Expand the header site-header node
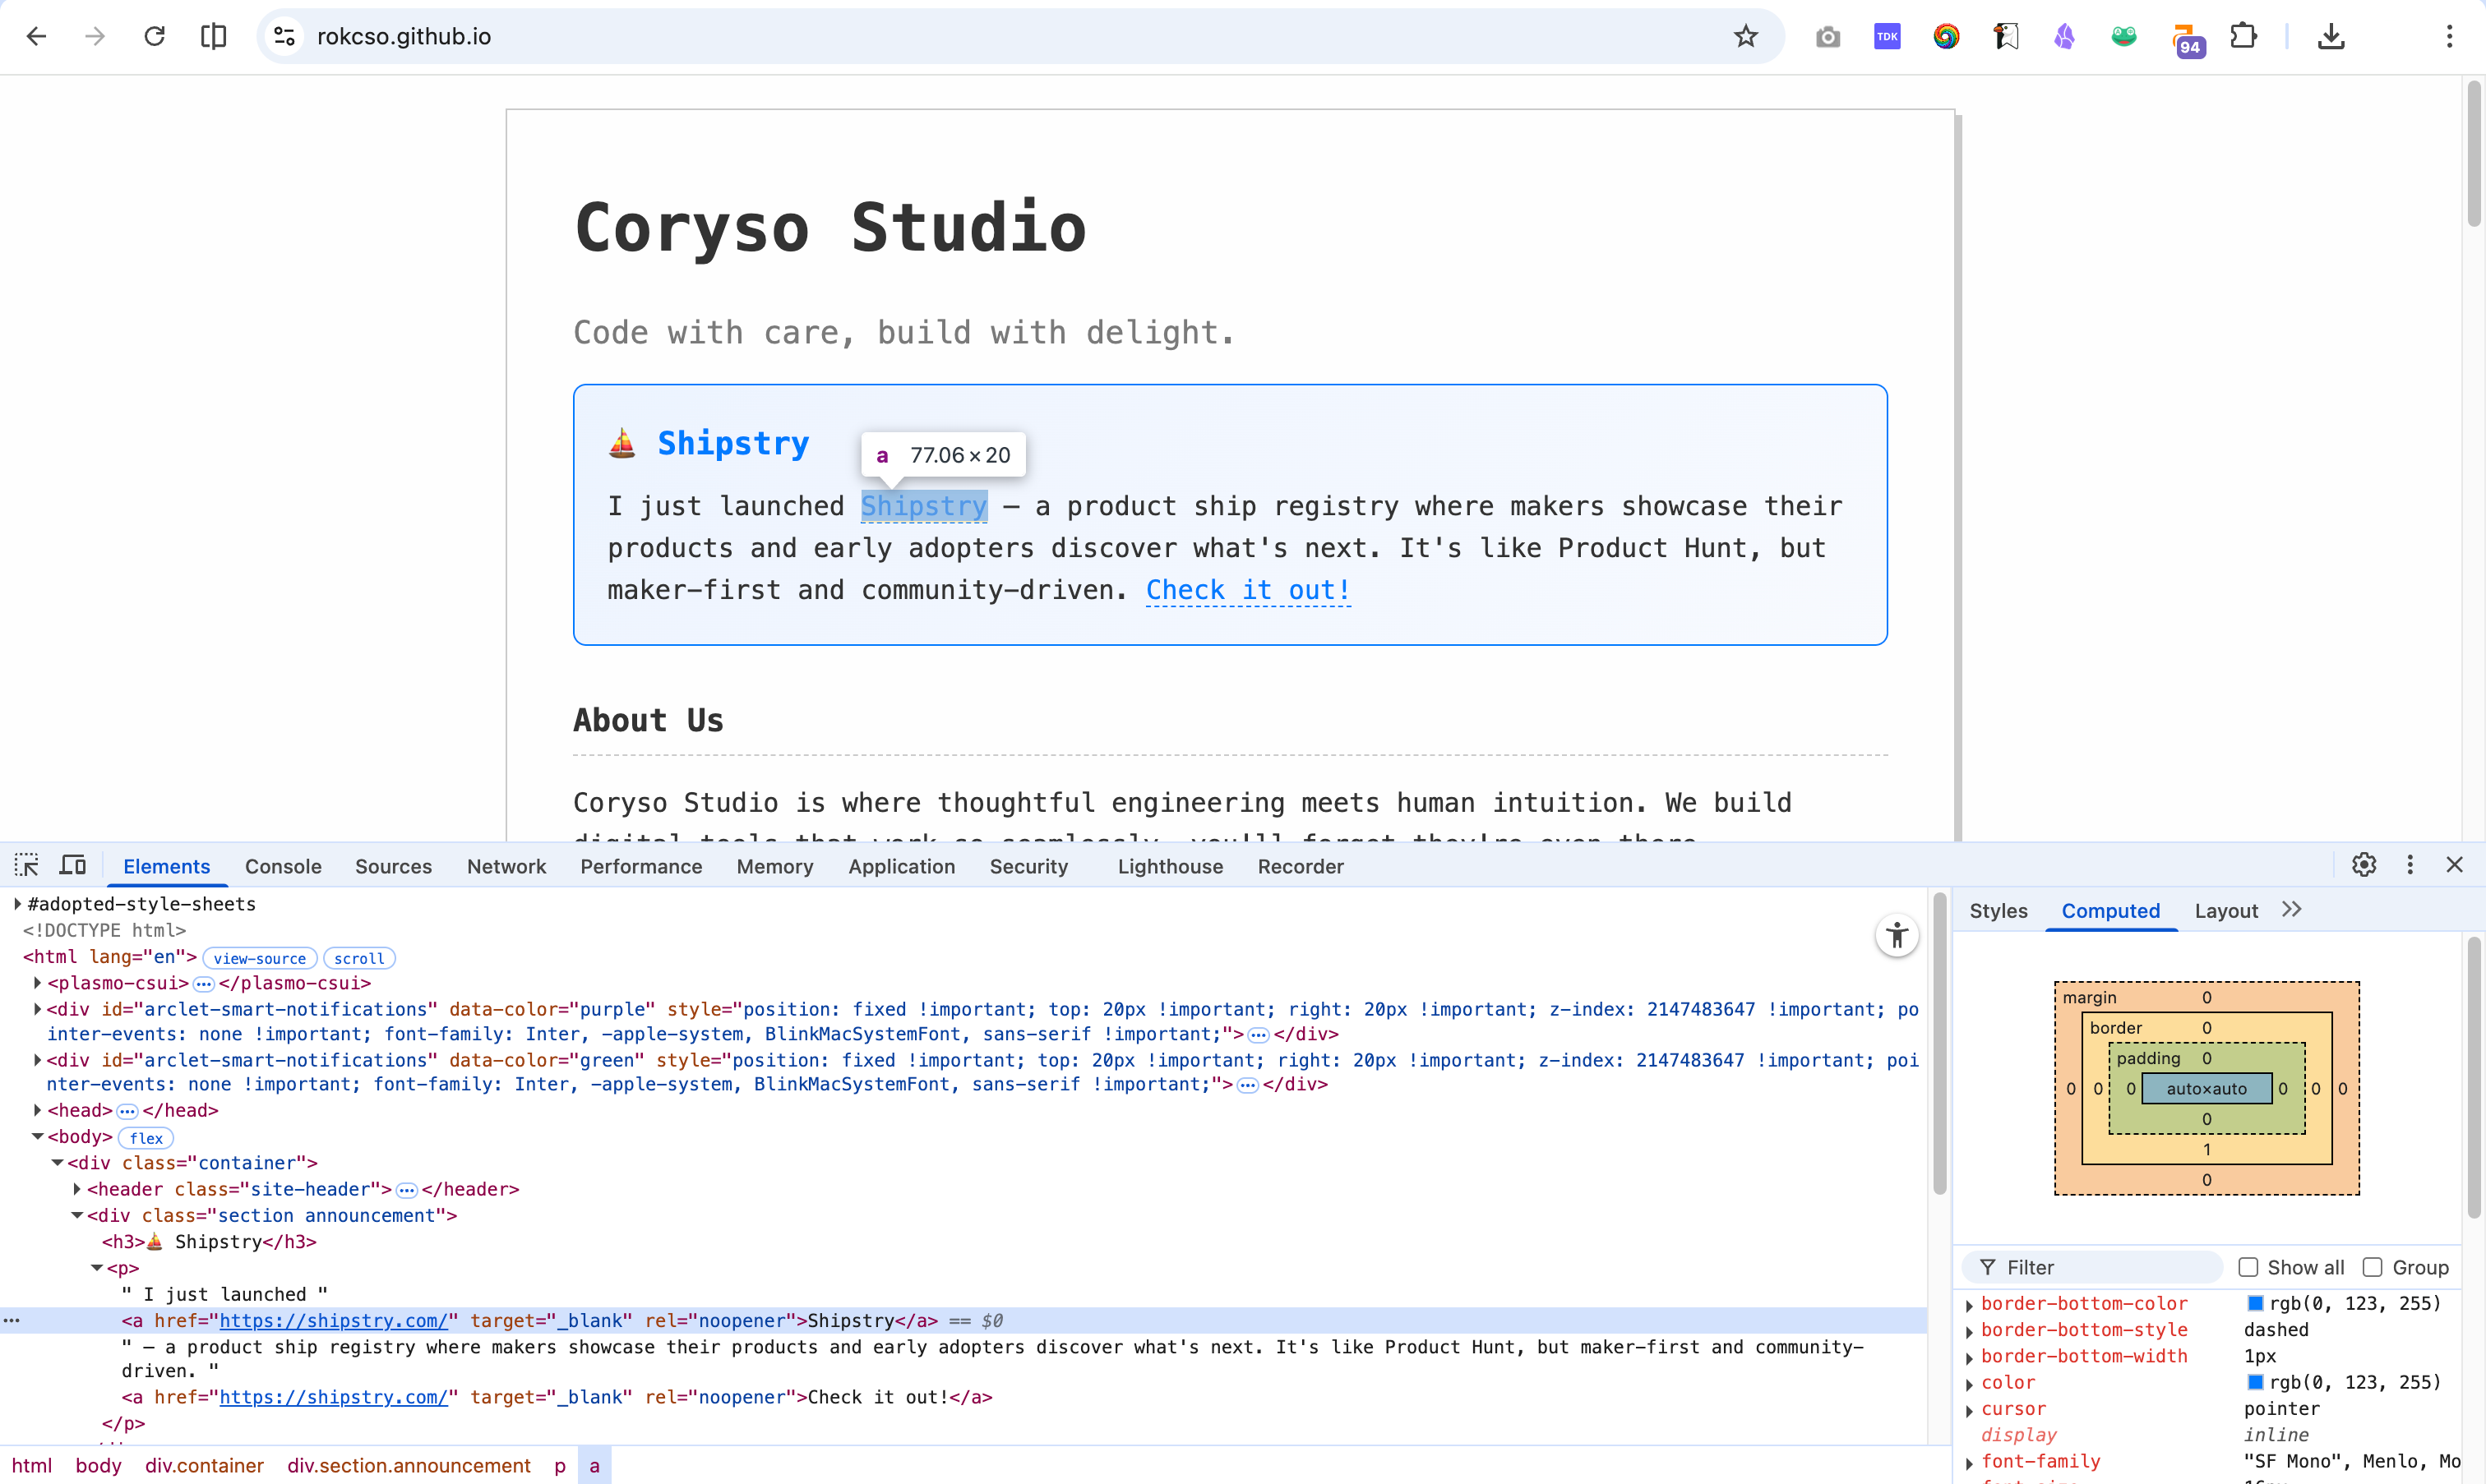 click(77, 1189)
